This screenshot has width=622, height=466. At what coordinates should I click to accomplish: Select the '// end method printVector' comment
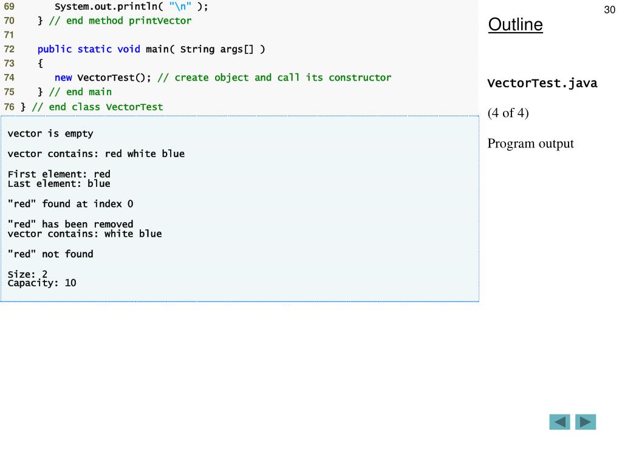pyautogui.click(x=120, y=21)
